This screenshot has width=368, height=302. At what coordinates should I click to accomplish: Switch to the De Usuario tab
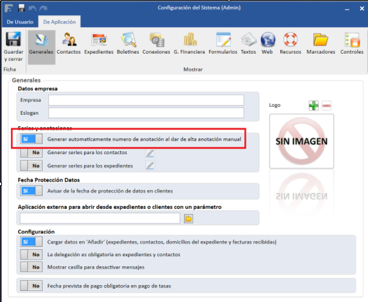[20, 22]
